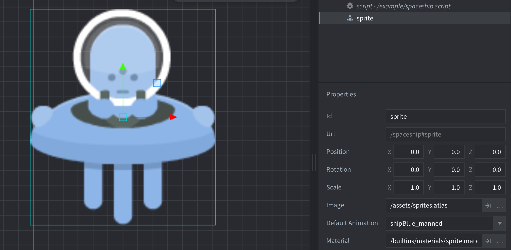Screen dimensions: 511x250
Task: Click the Default Animation field shipBlue_manned
Action: [x=439, y=223]
